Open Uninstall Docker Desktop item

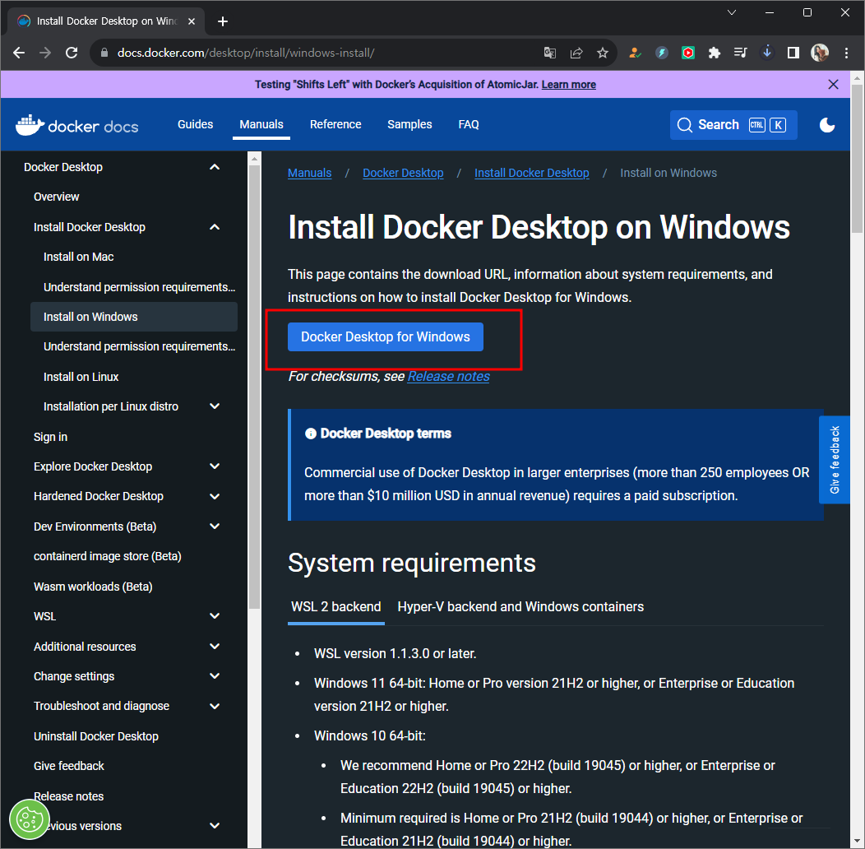coord(96,736)
